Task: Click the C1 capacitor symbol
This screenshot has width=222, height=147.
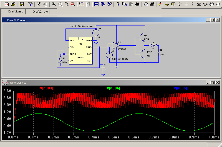Action: click(103, 68)
